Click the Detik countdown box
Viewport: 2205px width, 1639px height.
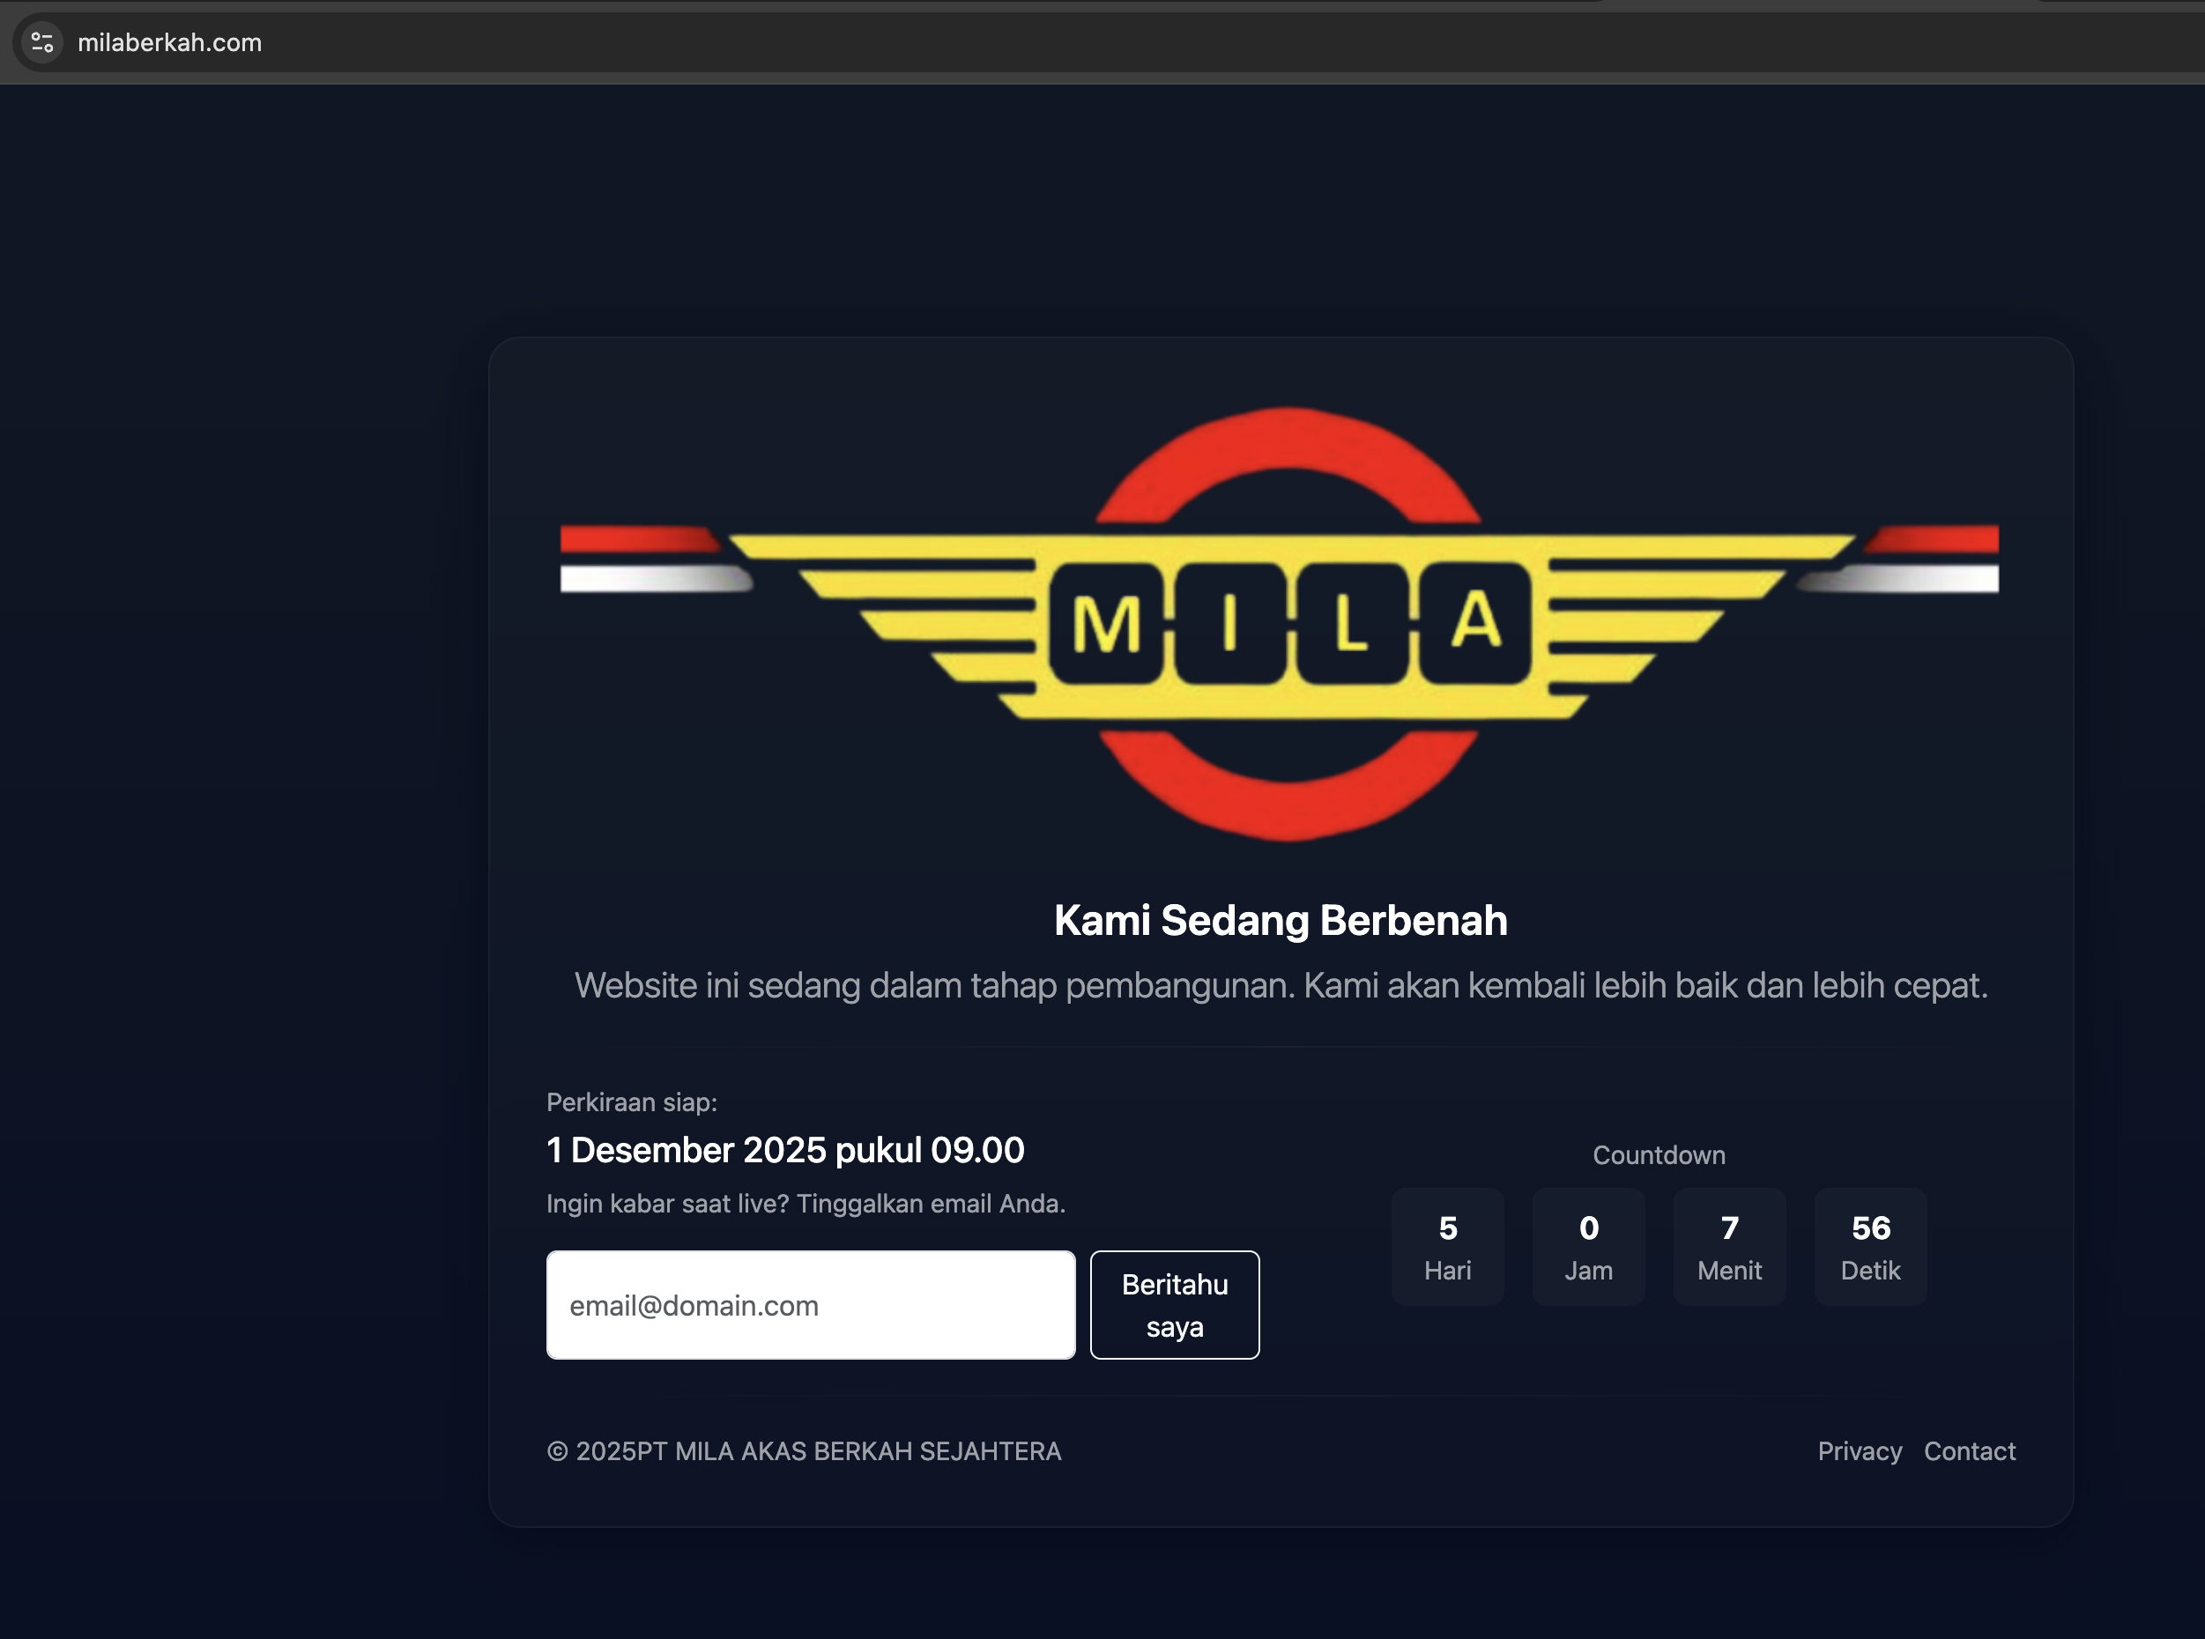click(x=1869, y=1246)
